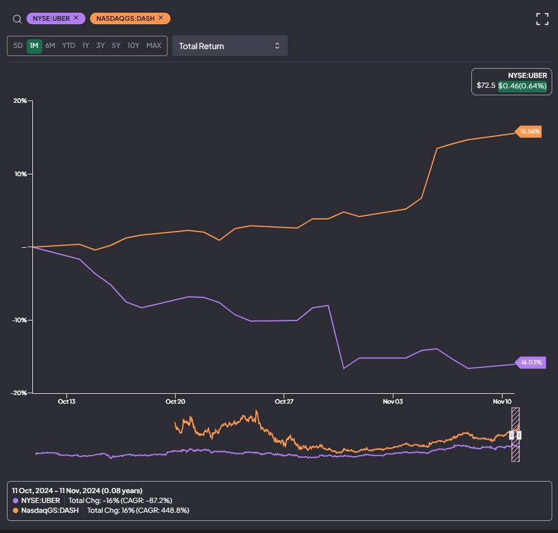Show the 10Y time range
The width and height of the screenshot is (558, 533).
pos(133,46)
